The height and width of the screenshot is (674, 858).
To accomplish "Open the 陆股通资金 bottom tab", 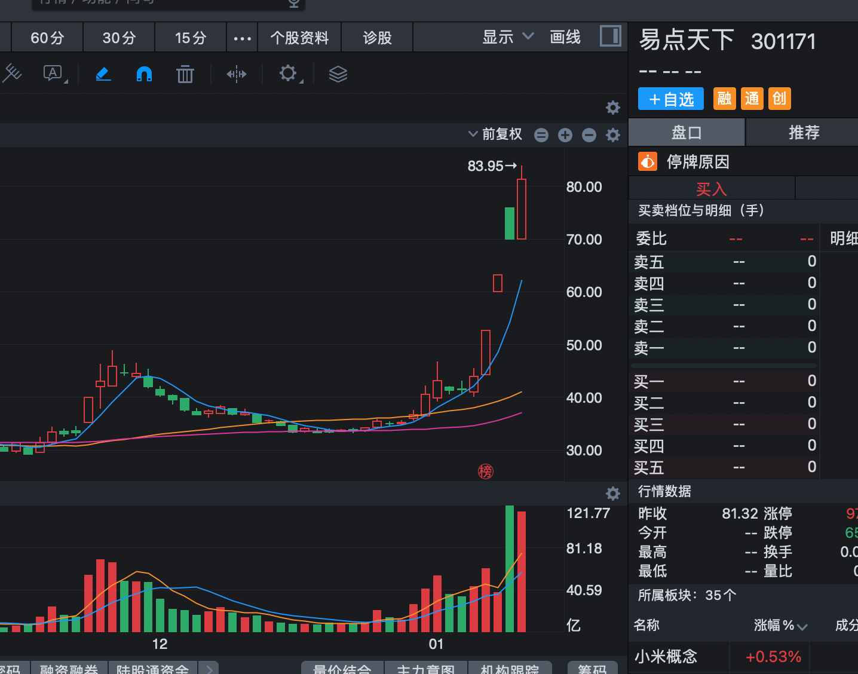I will (x=152, y=669).
